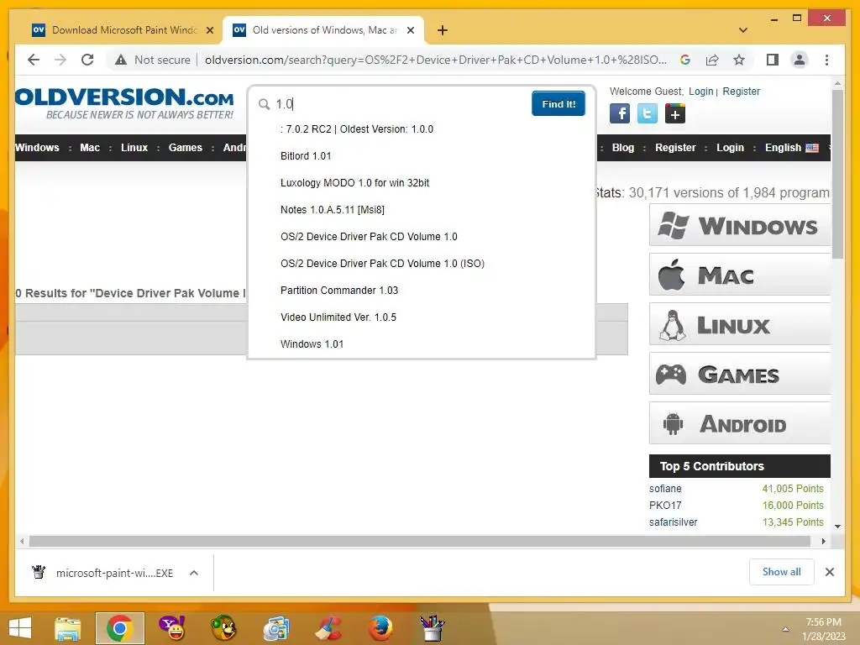
Task: Open the Facebook social icon
Action: tap(620, 114)
